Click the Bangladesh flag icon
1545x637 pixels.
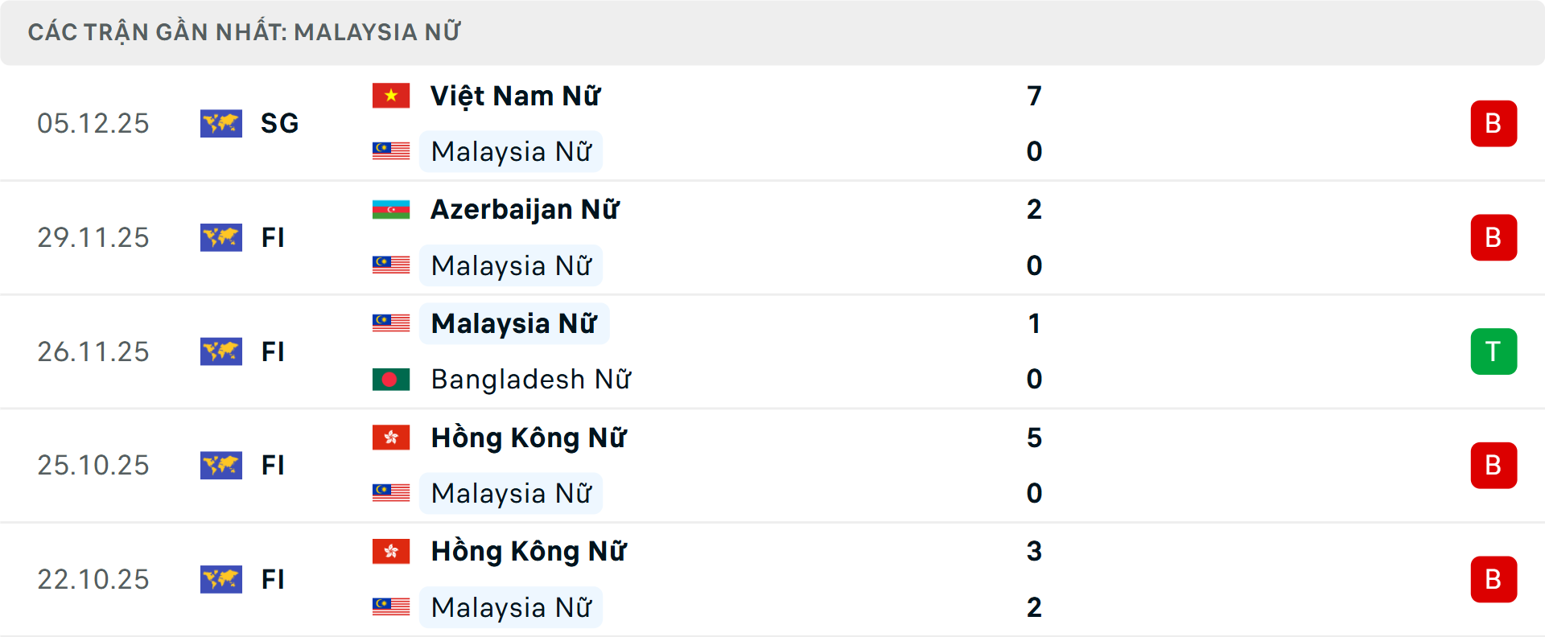tap(391, 379)
